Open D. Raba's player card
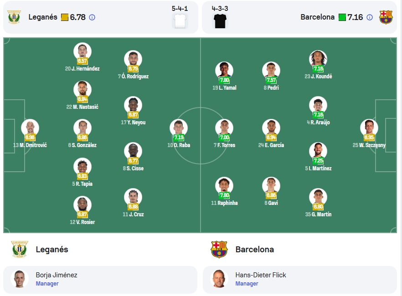The height and width of the screenshot is (296, 402). tap(179, 134)
